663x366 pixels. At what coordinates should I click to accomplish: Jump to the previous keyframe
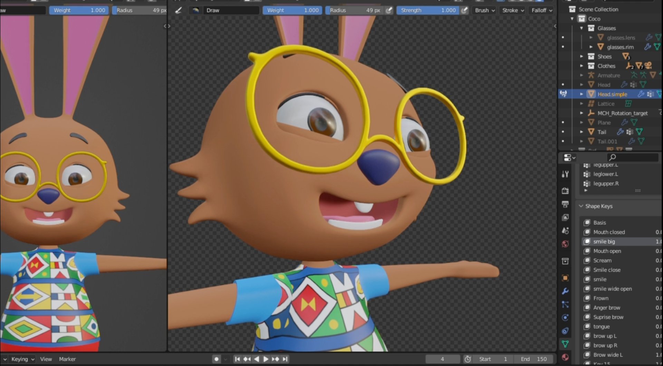[x=247, y=359]
